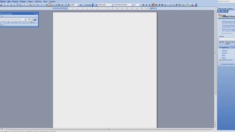
Task: Click the decrease indent icon
Action: tap(177, 5)
